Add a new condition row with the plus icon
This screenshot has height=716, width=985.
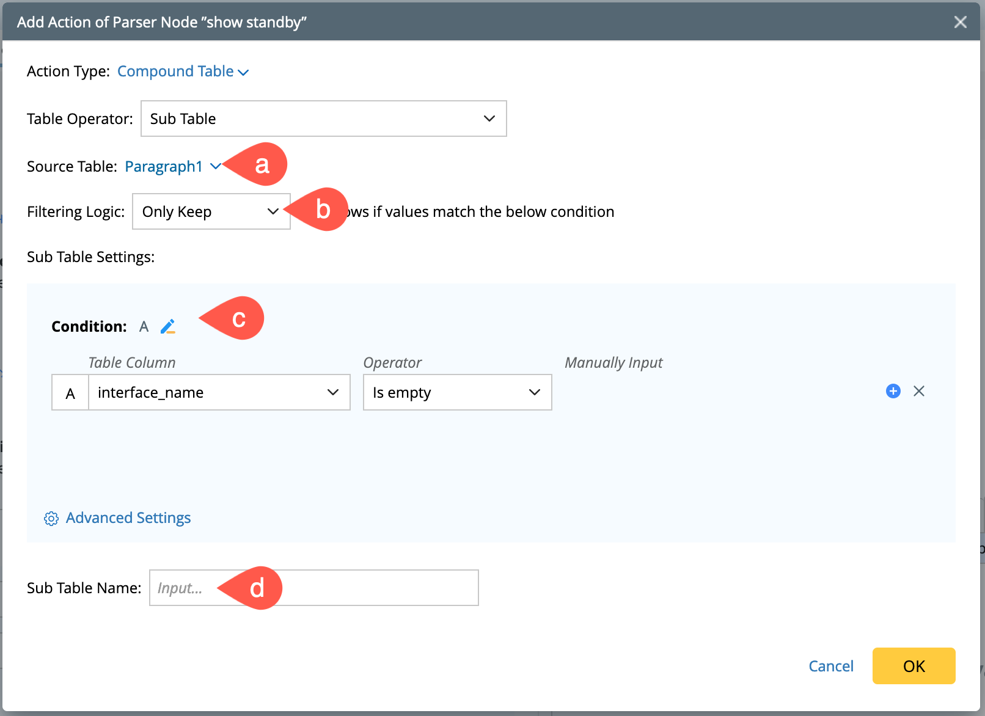point(893,391)
